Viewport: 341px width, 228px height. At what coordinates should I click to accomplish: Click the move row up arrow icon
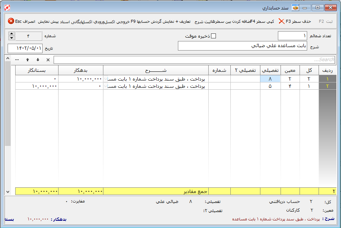pyautogui.click(x=27, y=60)
